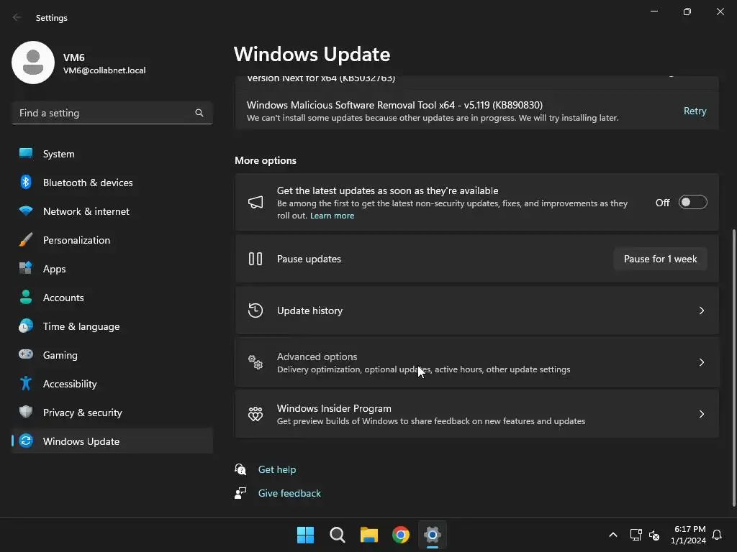Click the Accessibility label in sidebar

pyautogui.click(x=70, y=384)
